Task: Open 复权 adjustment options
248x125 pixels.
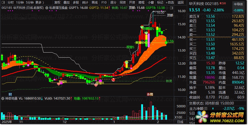Action: click(57, 3)
